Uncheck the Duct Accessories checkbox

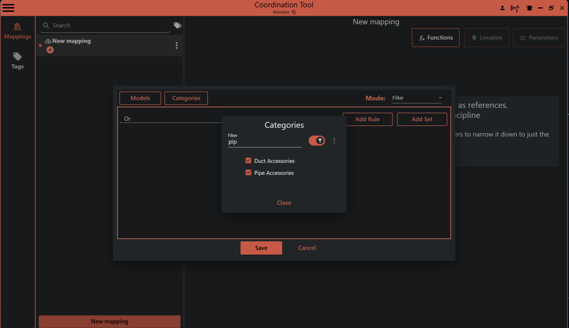248,160
